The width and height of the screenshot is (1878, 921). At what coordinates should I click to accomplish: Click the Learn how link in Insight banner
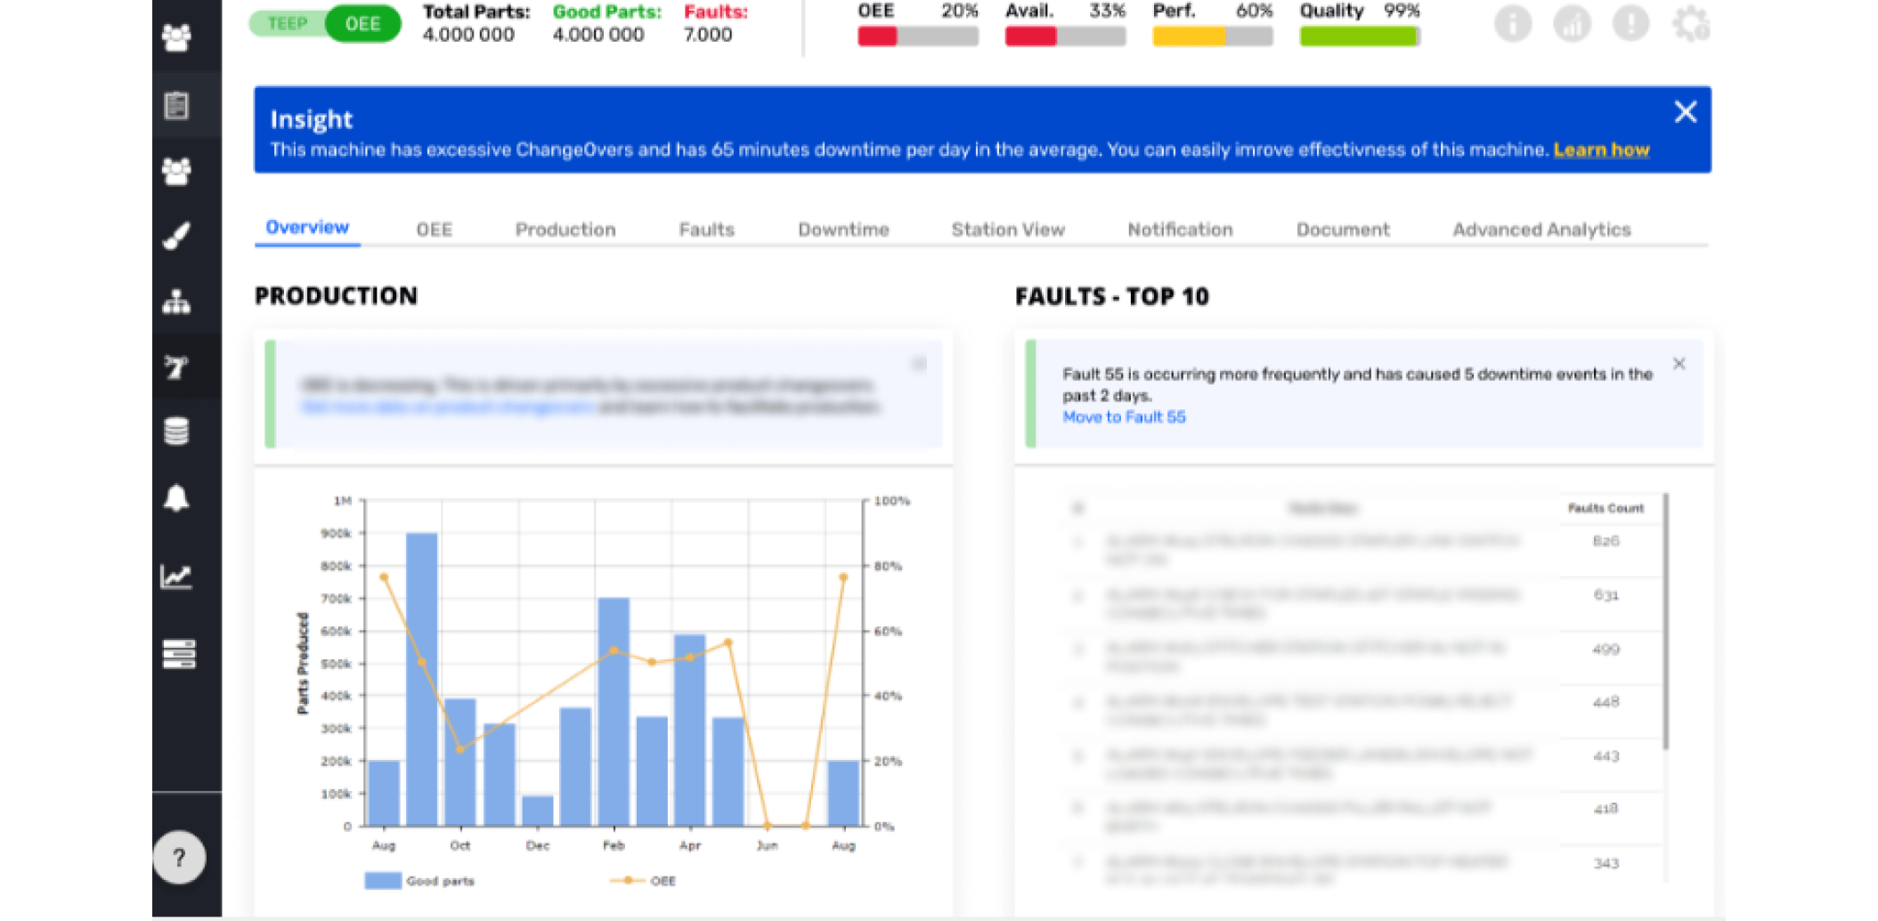1601,149
